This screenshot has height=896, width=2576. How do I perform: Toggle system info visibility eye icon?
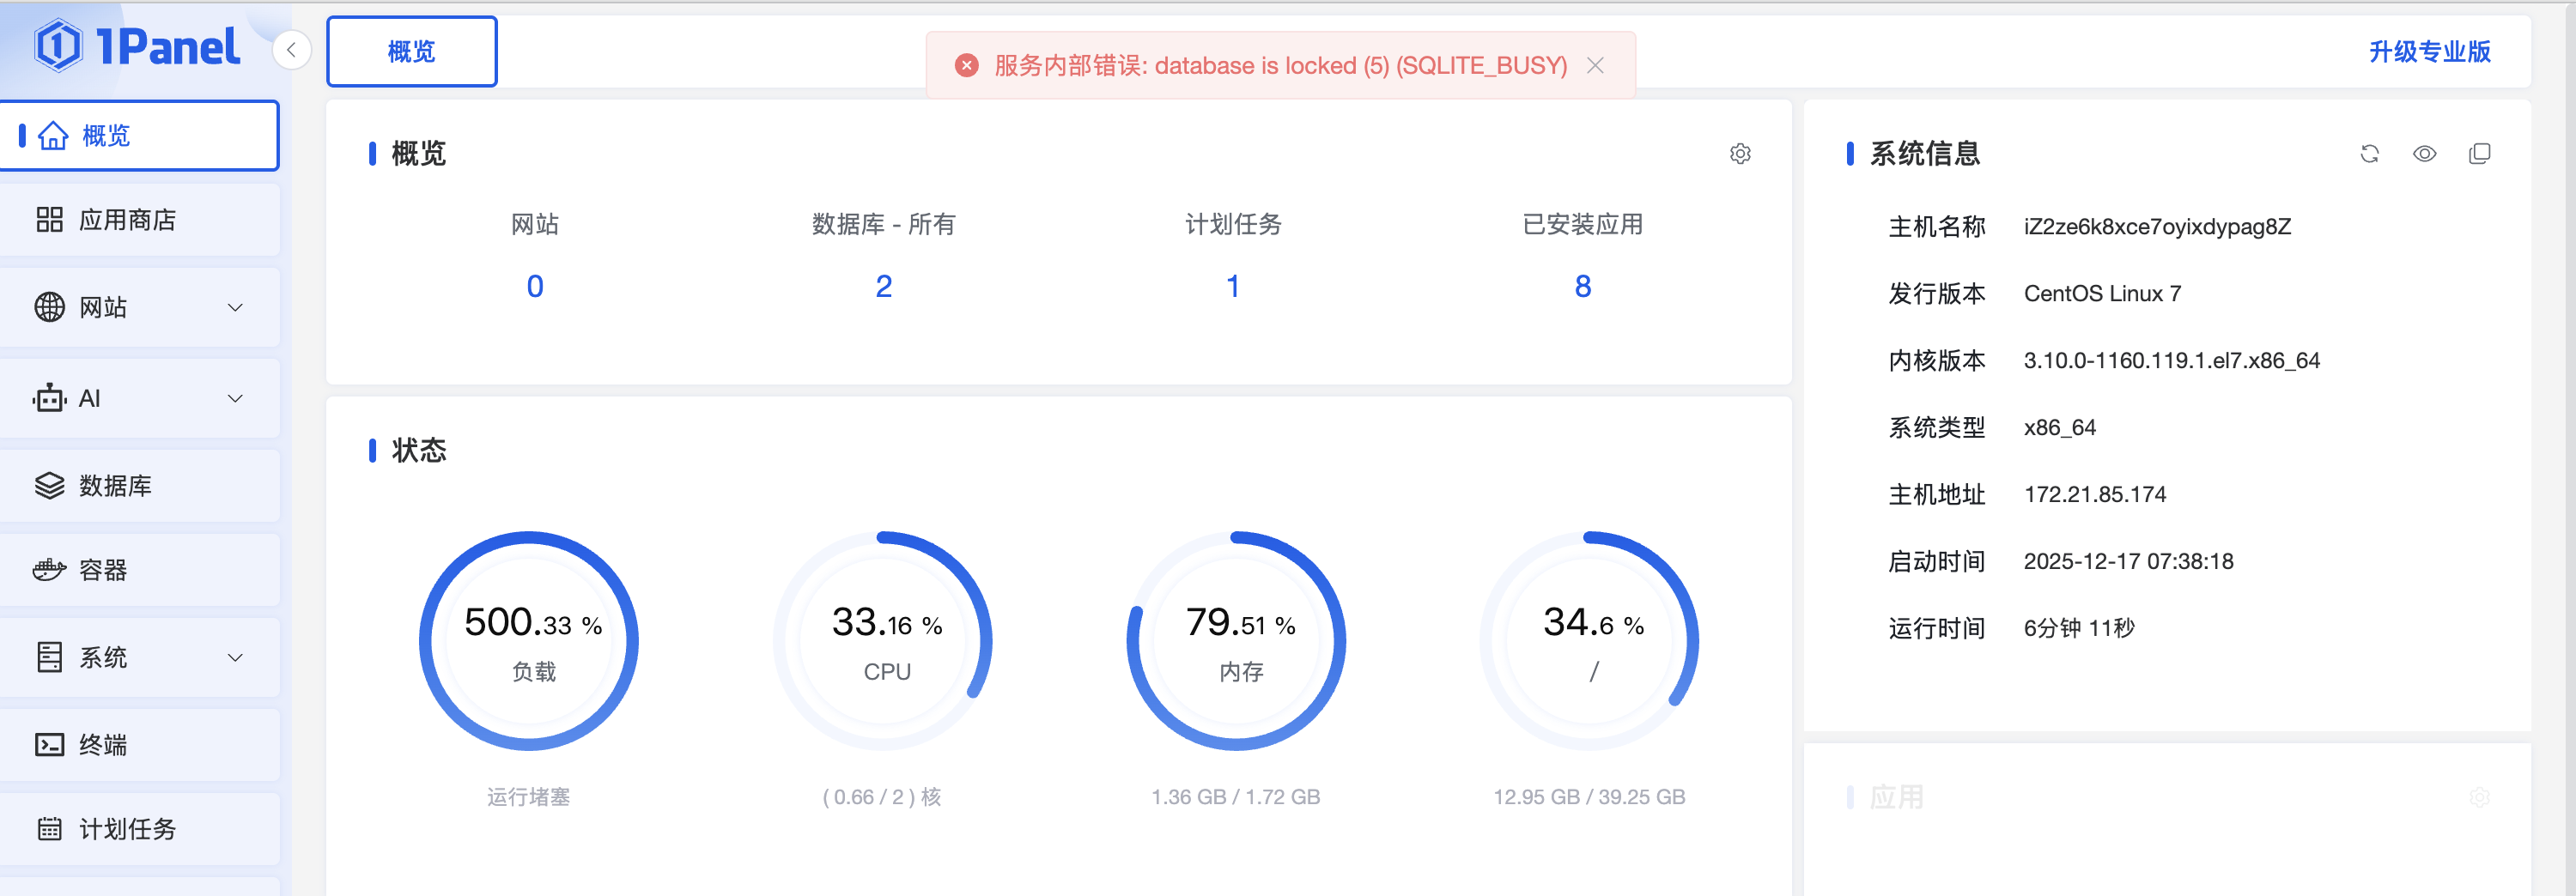point(2424,154)
